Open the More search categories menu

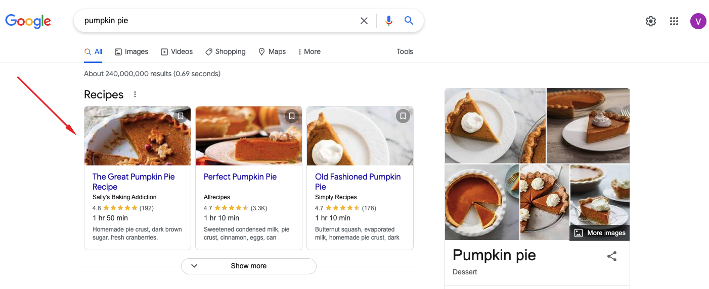309,51
